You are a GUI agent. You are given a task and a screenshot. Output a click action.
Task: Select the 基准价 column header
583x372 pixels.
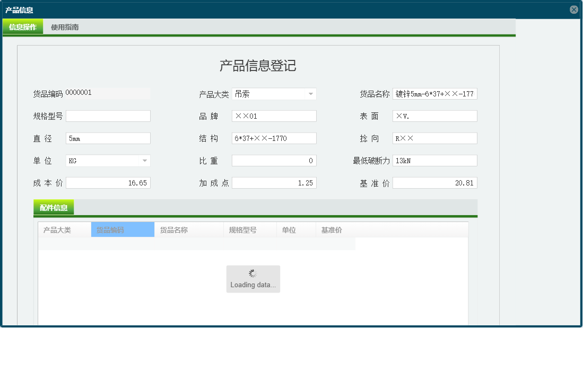tap(330, 229)
